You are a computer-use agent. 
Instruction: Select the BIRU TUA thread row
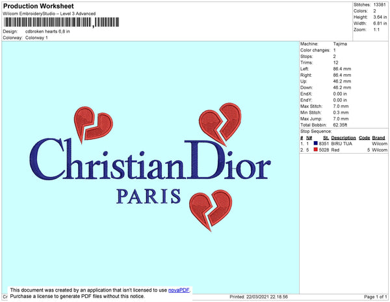pos(344,144)
